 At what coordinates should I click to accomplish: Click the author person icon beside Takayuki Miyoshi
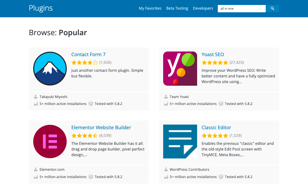(35, 96)
